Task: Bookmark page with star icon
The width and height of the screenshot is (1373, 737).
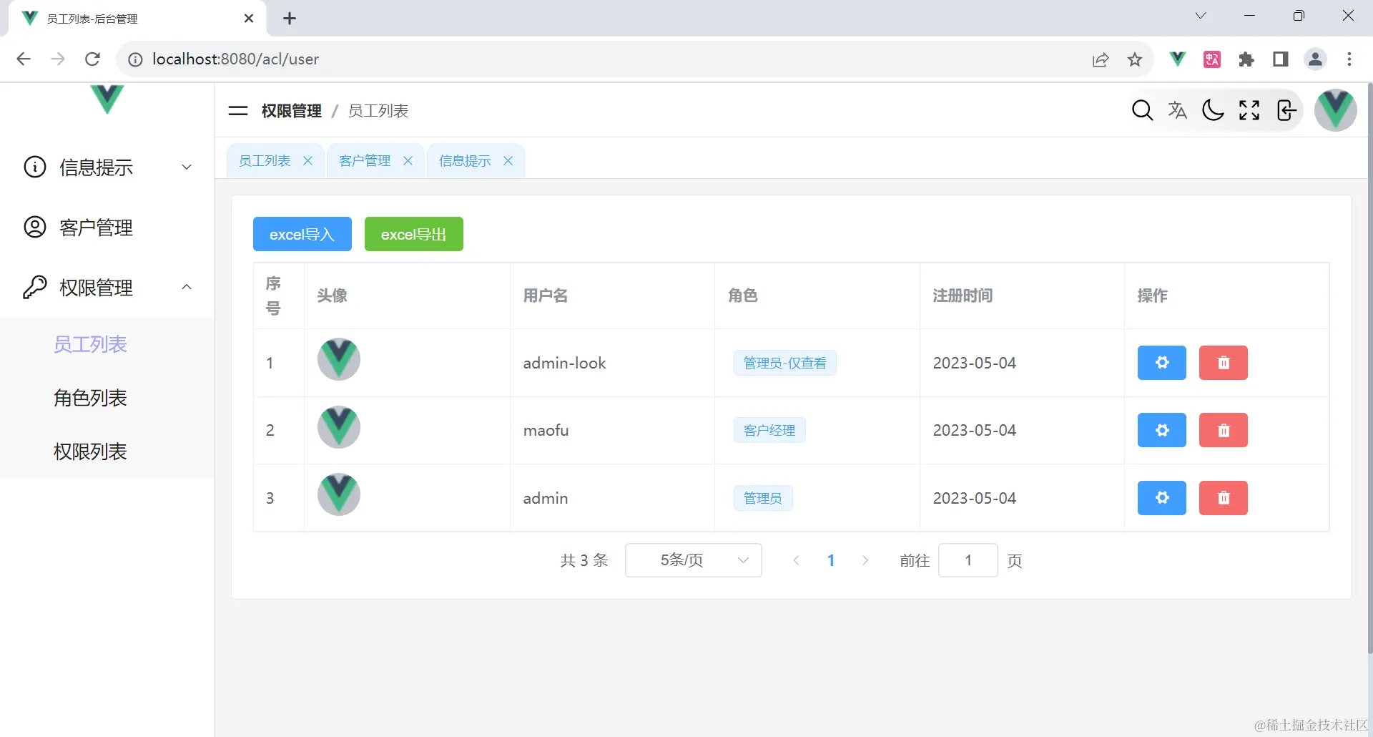Action: pos(1134,59)
